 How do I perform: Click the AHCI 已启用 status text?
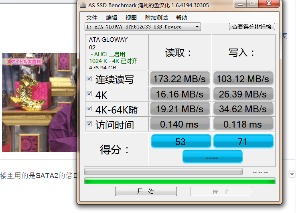click(x=108, y=54)
